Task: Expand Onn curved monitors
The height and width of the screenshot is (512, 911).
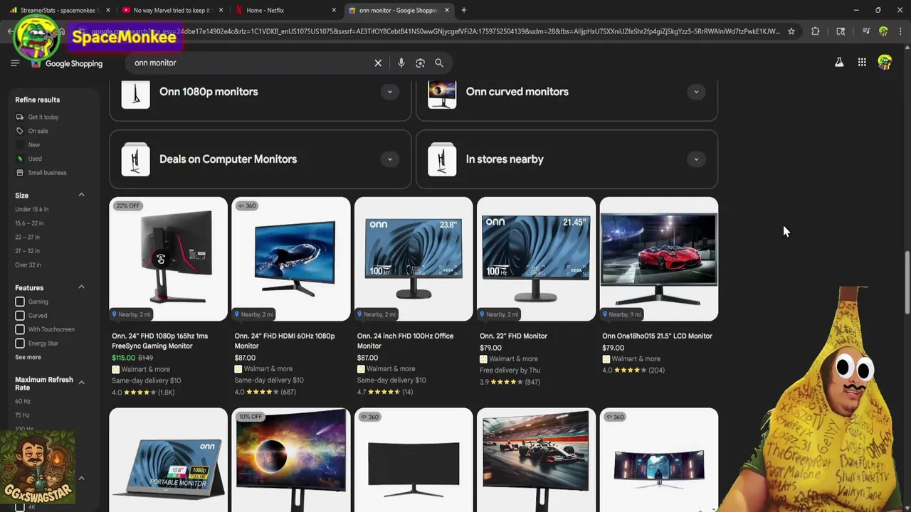Action: coord(696,92)
